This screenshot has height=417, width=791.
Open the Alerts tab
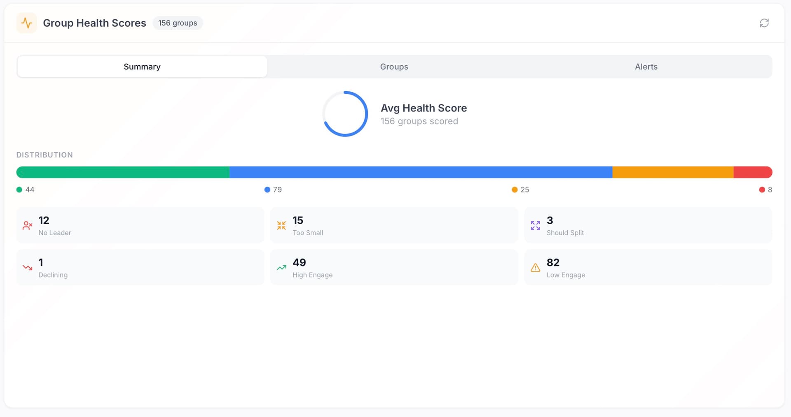tap(646, 66)
